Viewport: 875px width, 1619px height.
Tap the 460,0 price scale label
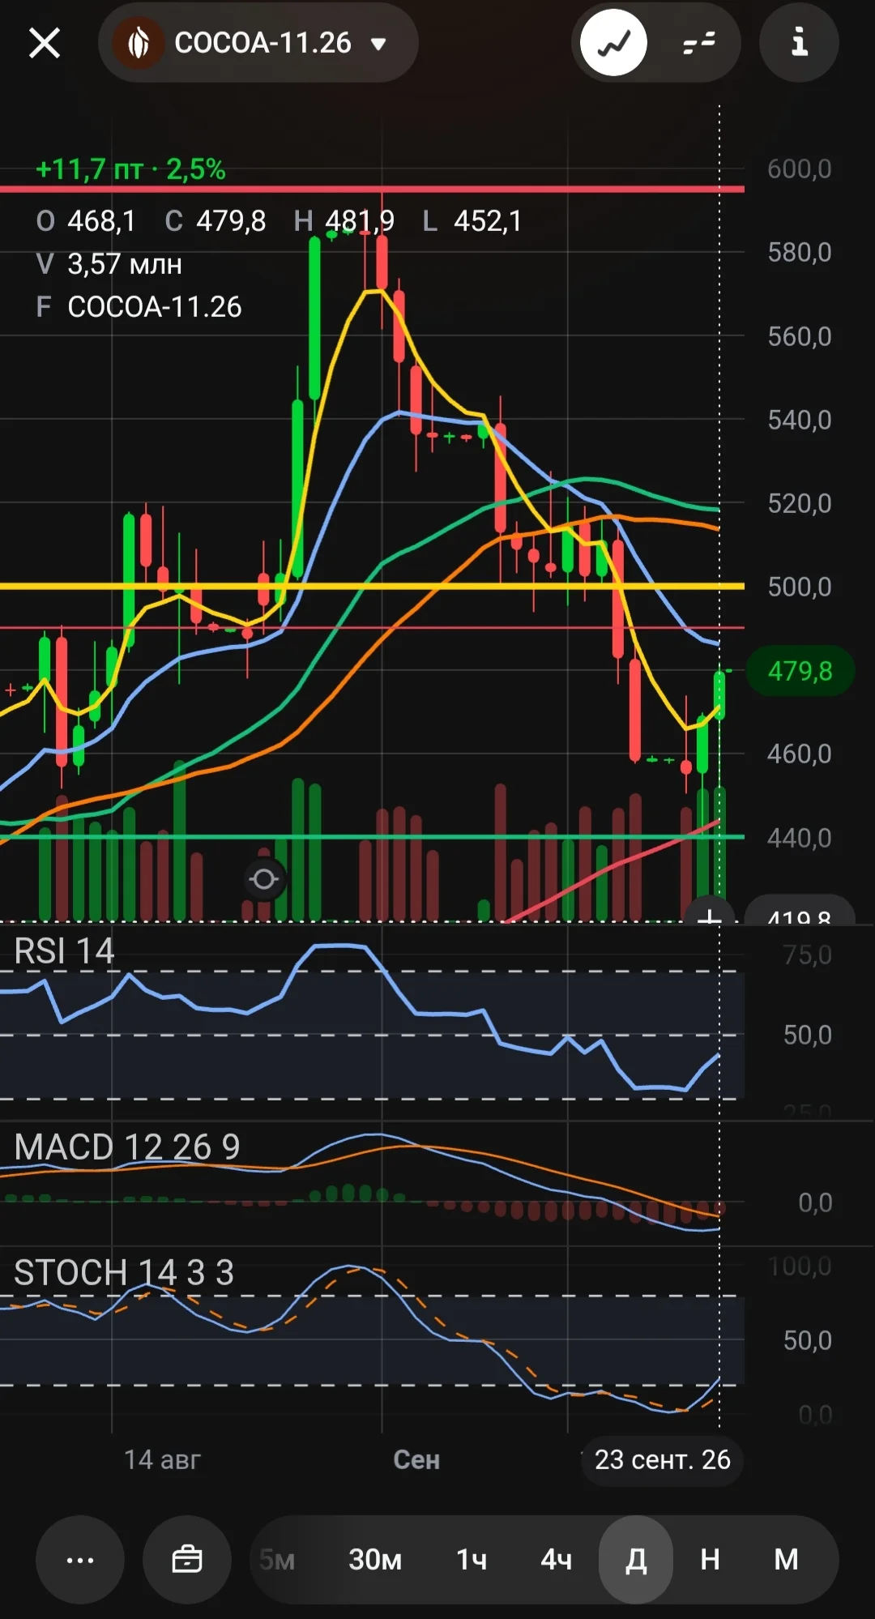point(800,754)
